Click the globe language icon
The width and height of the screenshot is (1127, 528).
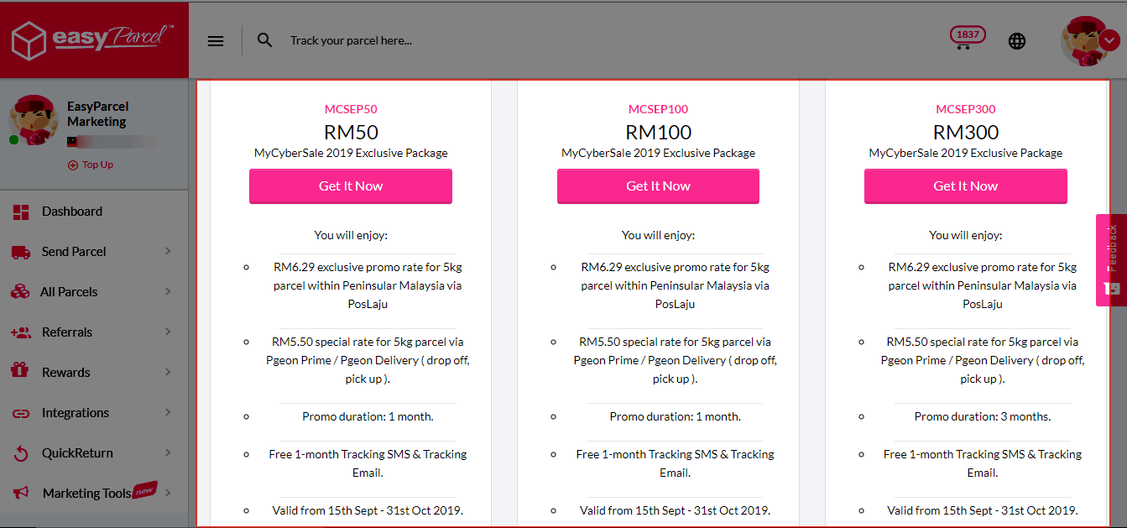[1017, 40]
